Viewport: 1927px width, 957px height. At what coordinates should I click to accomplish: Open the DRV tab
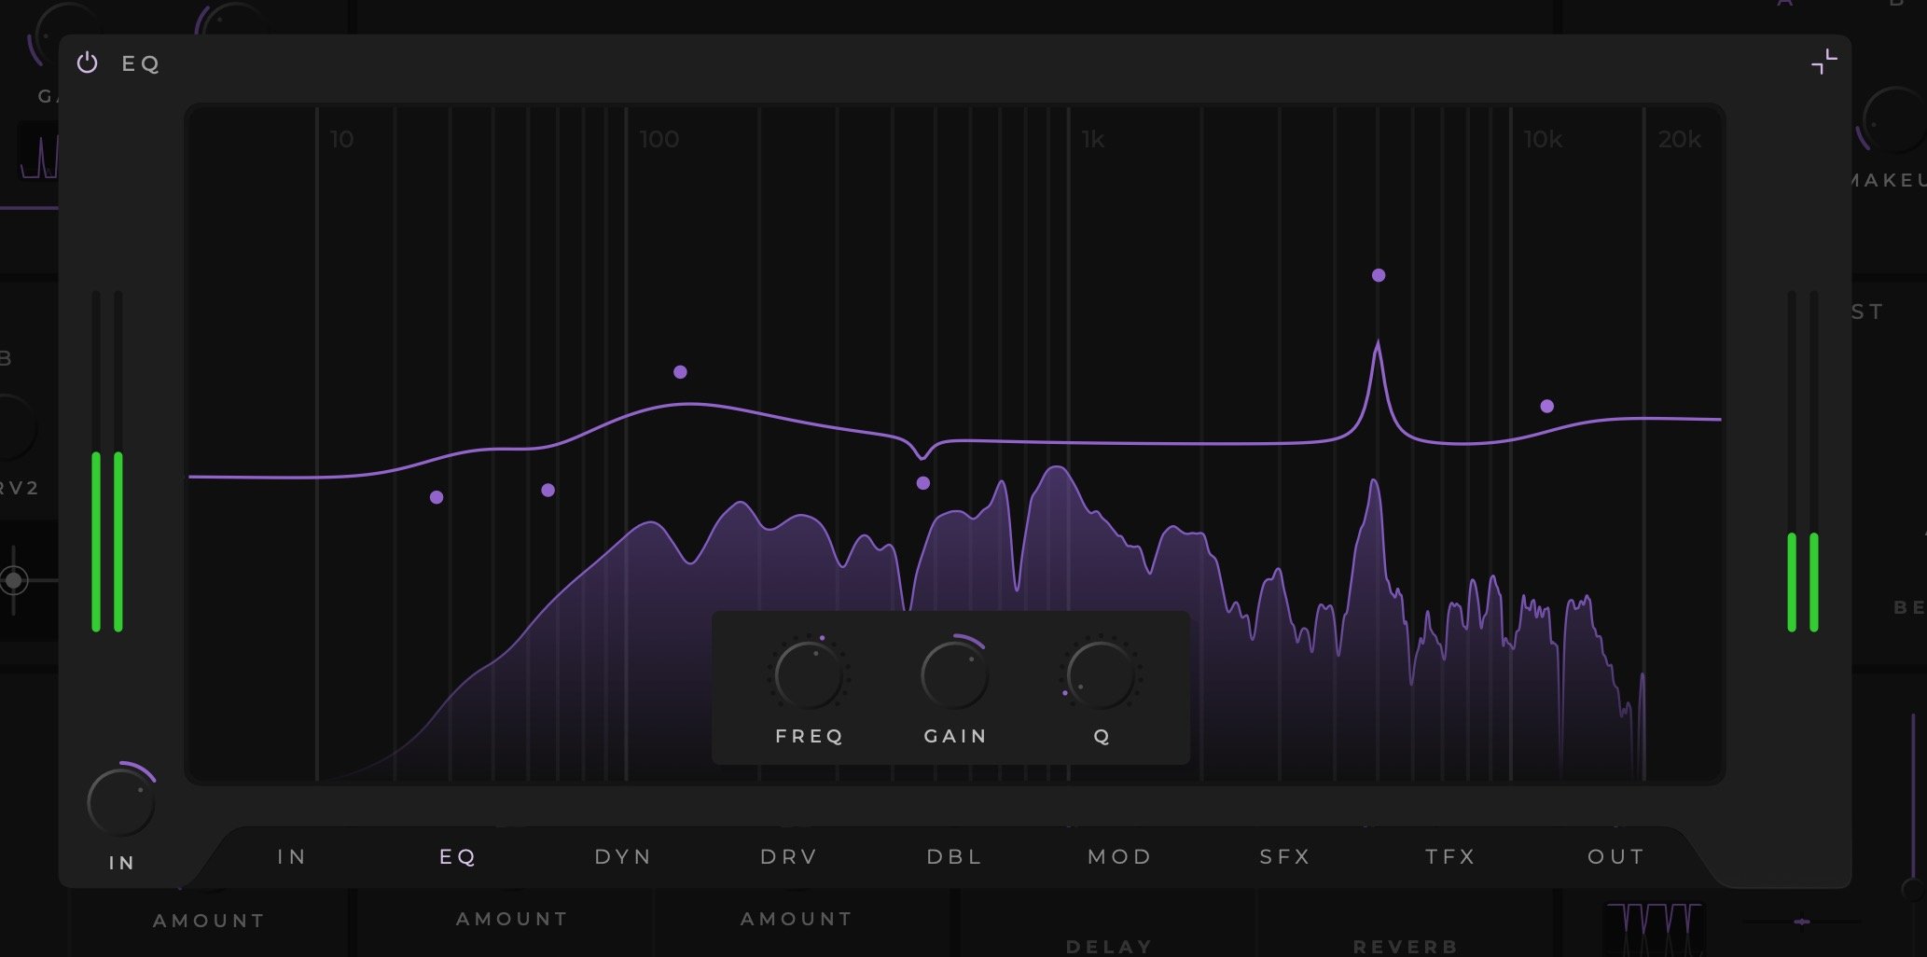[787, 855]
